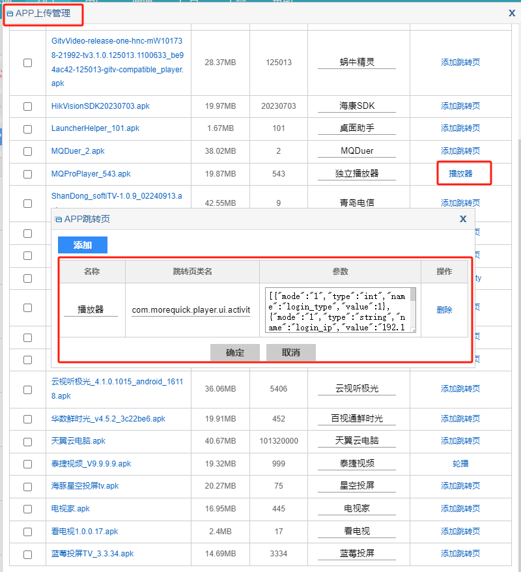Click the blue 添加 button
The width and height of the screenshot is (521, 572).
coord(83,245)
